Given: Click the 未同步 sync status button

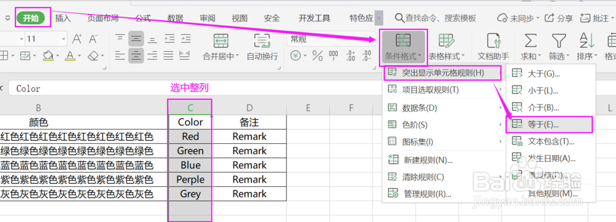Looking at the screenshot, I should click(x=518, y=18).
